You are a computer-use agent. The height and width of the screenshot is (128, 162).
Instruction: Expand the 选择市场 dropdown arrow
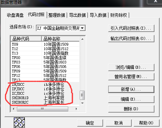coord(82,28)
